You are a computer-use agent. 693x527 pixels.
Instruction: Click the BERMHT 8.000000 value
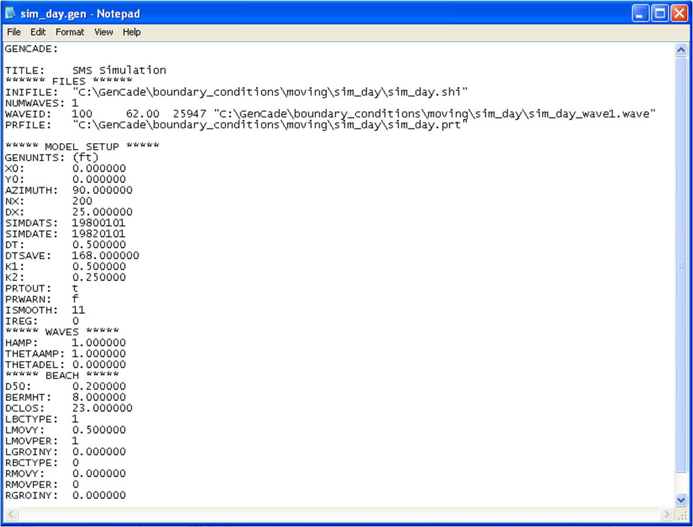tap(99, 397)
